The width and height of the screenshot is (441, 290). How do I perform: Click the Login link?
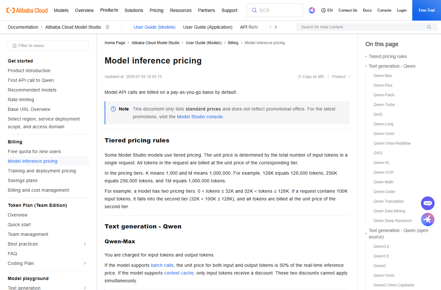click(402, 10)
